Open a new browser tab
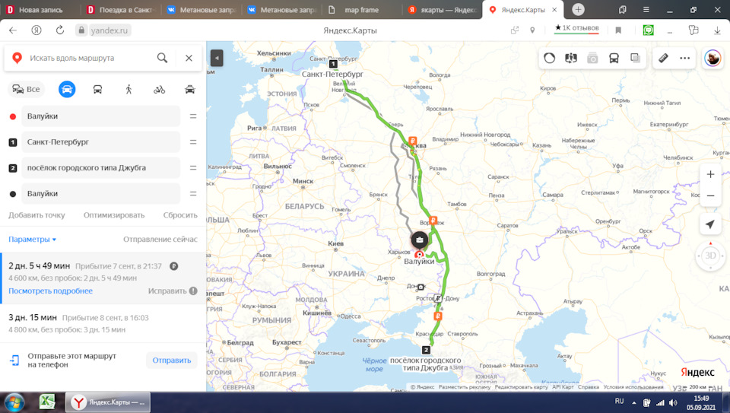Viewport: 730px width, 413px height. coord(578,9)
